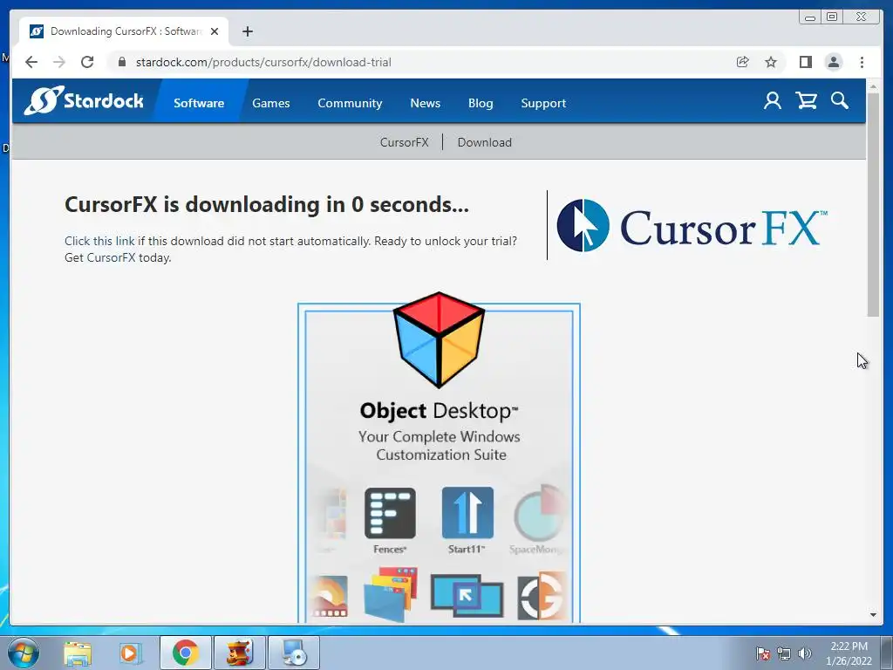
Task: Open the network tray icon
Action: click(784, 653)
